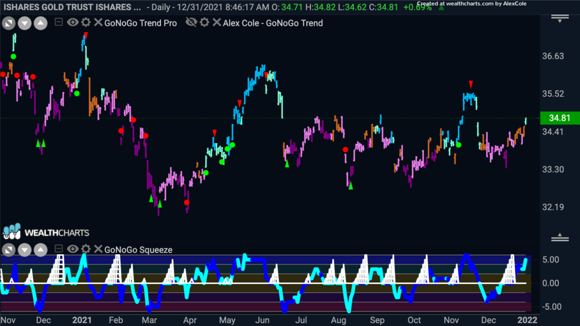
Task: Click the bottom price-axis scale handle
Action: pyautogui.click(x=560, y=238)
